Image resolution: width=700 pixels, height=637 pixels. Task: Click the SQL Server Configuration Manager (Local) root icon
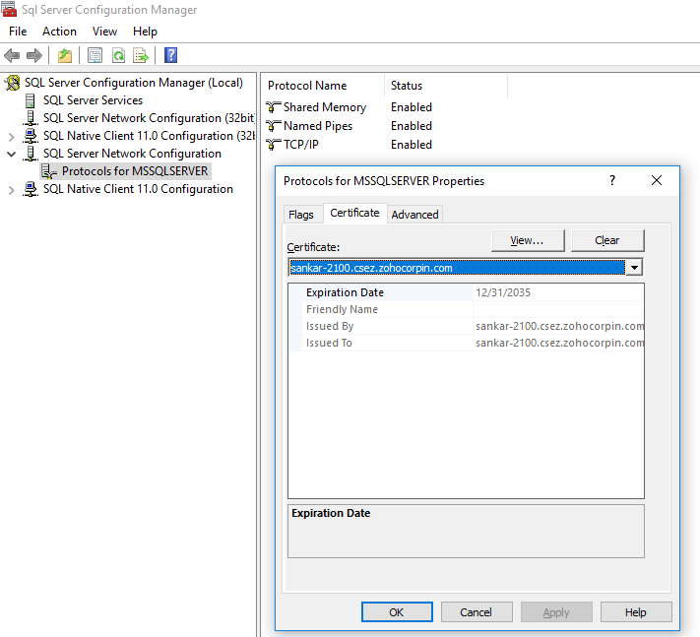coord(13,83)
